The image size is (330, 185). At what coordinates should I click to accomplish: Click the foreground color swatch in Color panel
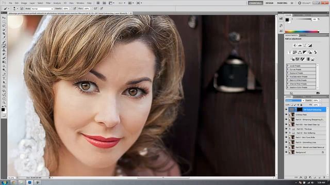point(287,20)
